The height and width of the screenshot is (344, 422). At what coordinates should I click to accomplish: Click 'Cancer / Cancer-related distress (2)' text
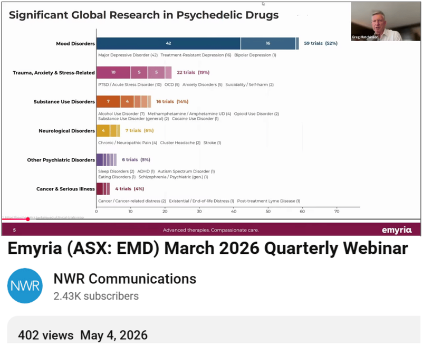132,201
